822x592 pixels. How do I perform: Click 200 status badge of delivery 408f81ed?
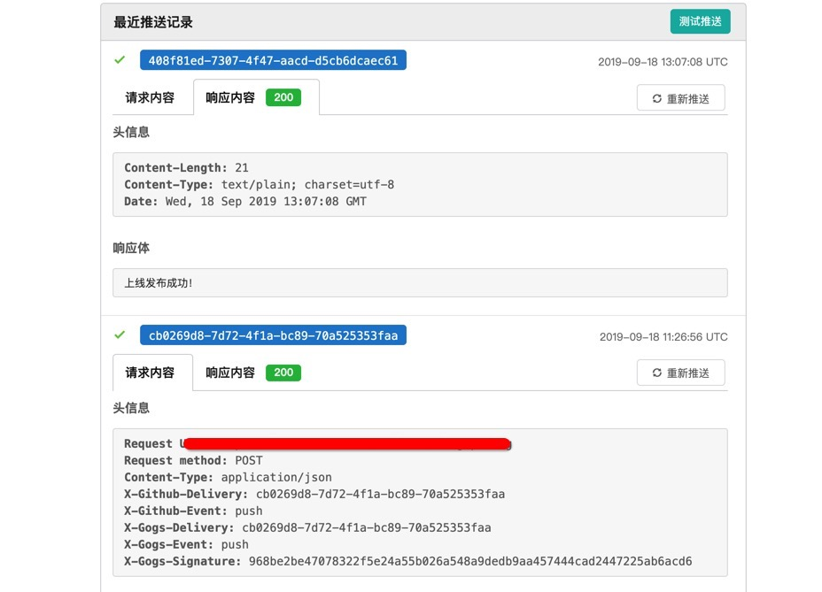pyautogui.click(x=283, y=97)
